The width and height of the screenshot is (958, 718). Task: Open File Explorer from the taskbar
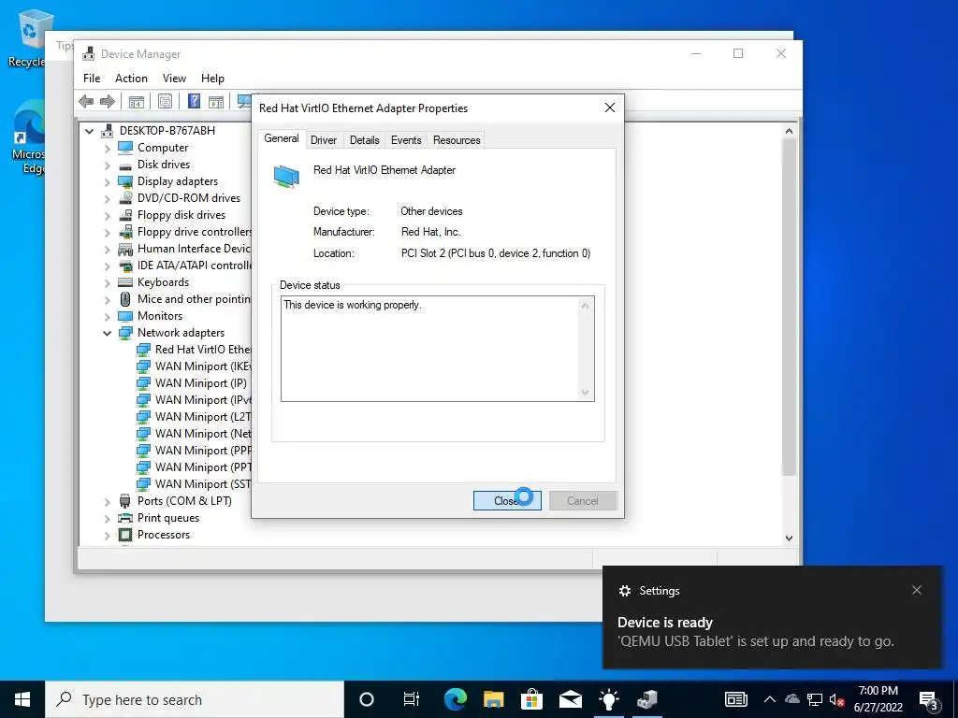click(494, 699)
